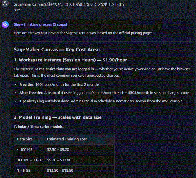This screenshot has width=196, height=178.
Task: Click the 0:12 message timestamp
Action: (17, 10)
